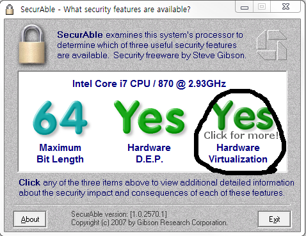The width and height of the screenshot is (306, 236).
Task: Open the About dialog
Action: coord(30,219)
